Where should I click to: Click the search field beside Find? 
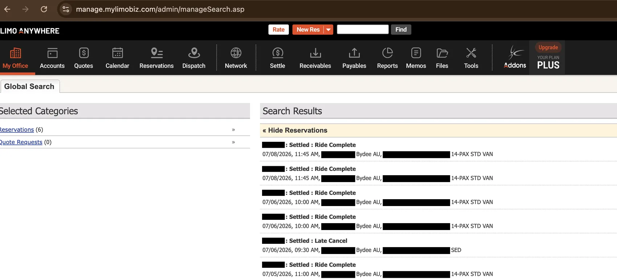point(363,29)
